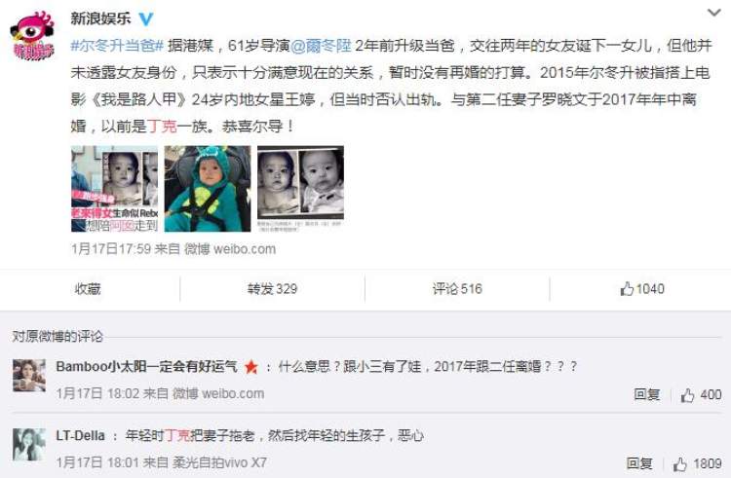This screenshot has width=731, height=478.
Task: Like Bamboo's comment with 400 likes
Action: pyautogui.click(x=701, y=395)
